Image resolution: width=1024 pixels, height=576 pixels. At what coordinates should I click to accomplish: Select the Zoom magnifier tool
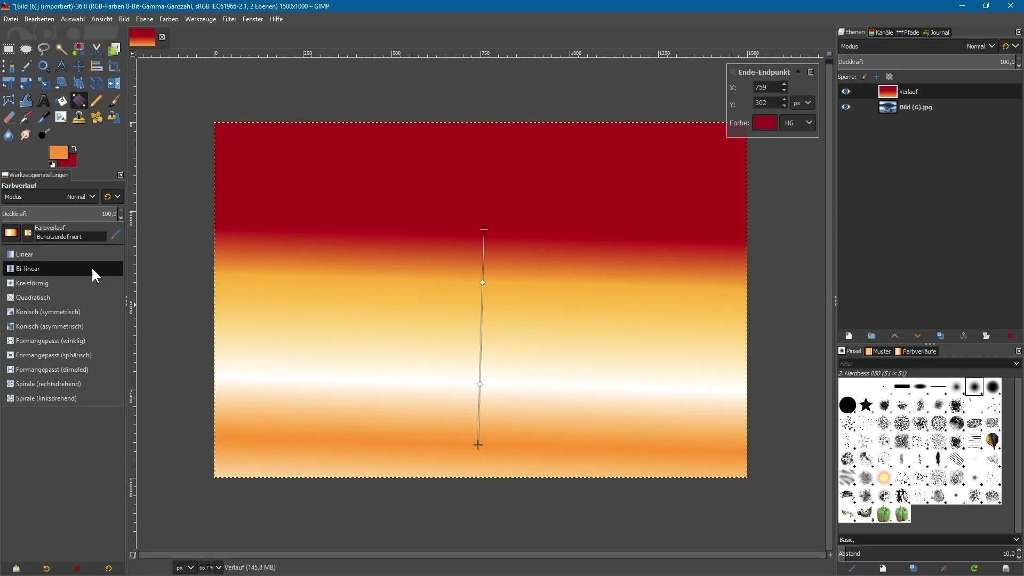[44, 67]
